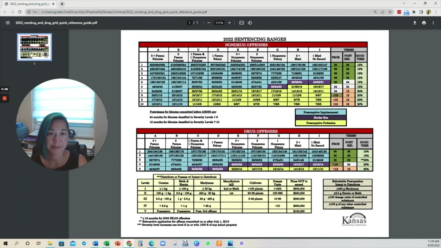Click the 'NONDRUG OFFENSES' table heading

pyautogui.click(x=246, y=45)
